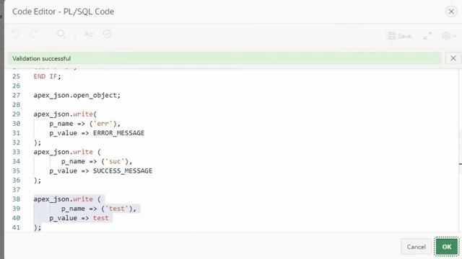Click Save in the editor toolbar
Viewport: 462px width, 259px height.
[399, 36]
